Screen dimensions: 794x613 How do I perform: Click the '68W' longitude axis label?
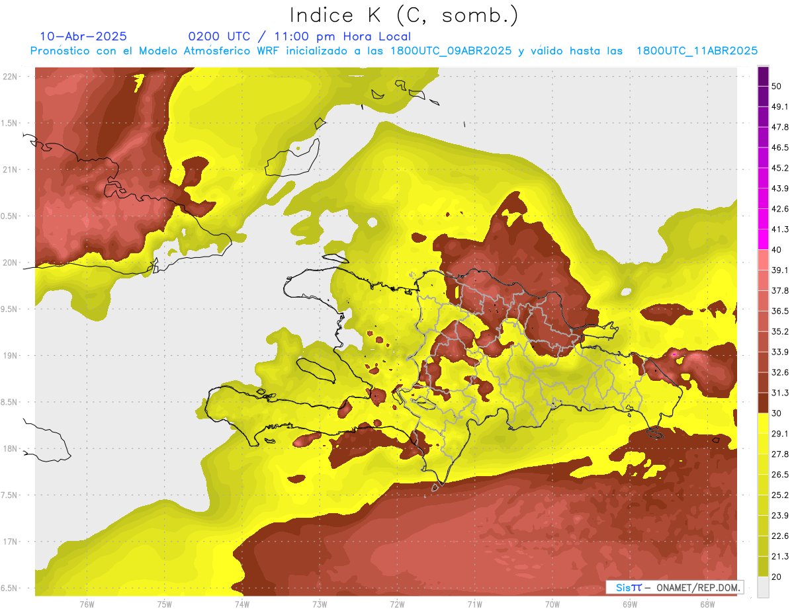coord(707,604)
